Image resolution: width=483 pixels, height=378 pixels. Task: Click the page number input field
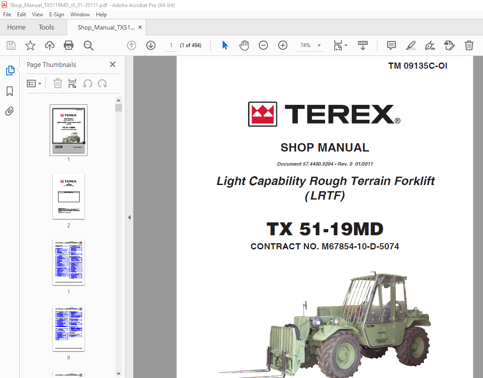171,45
